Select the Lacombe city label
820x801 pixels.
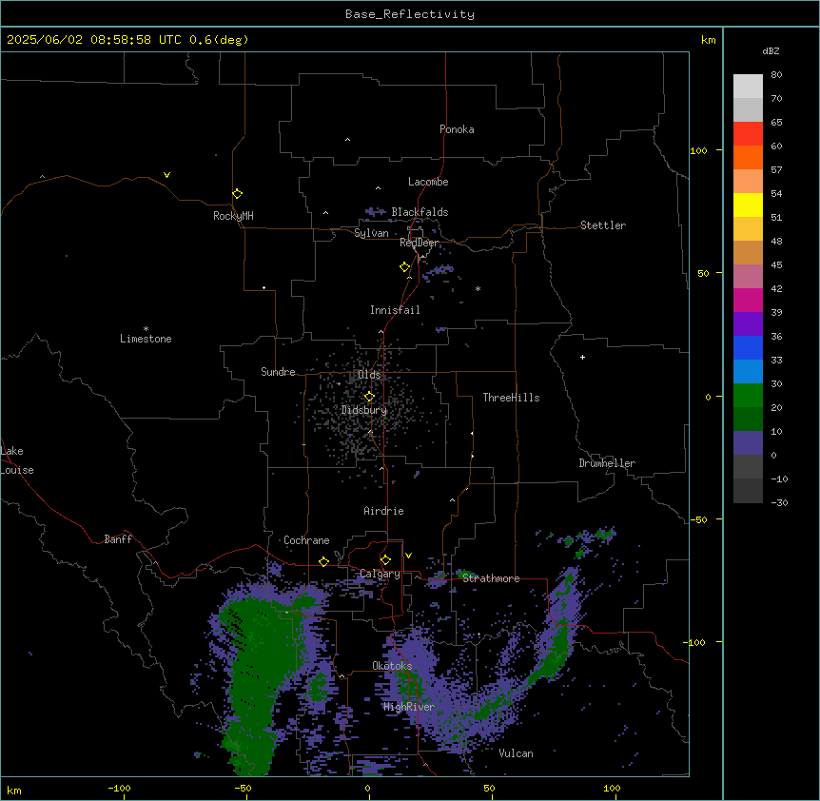428,182
